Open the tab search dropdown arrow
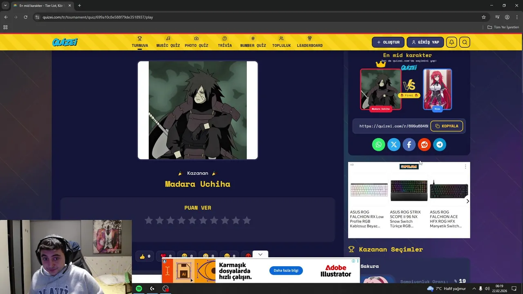The height and width of the screenshot is (294, 523). tap(5, 6)
